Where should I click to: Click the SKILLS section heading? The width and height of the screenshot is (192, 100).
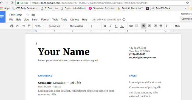(133, 76)
